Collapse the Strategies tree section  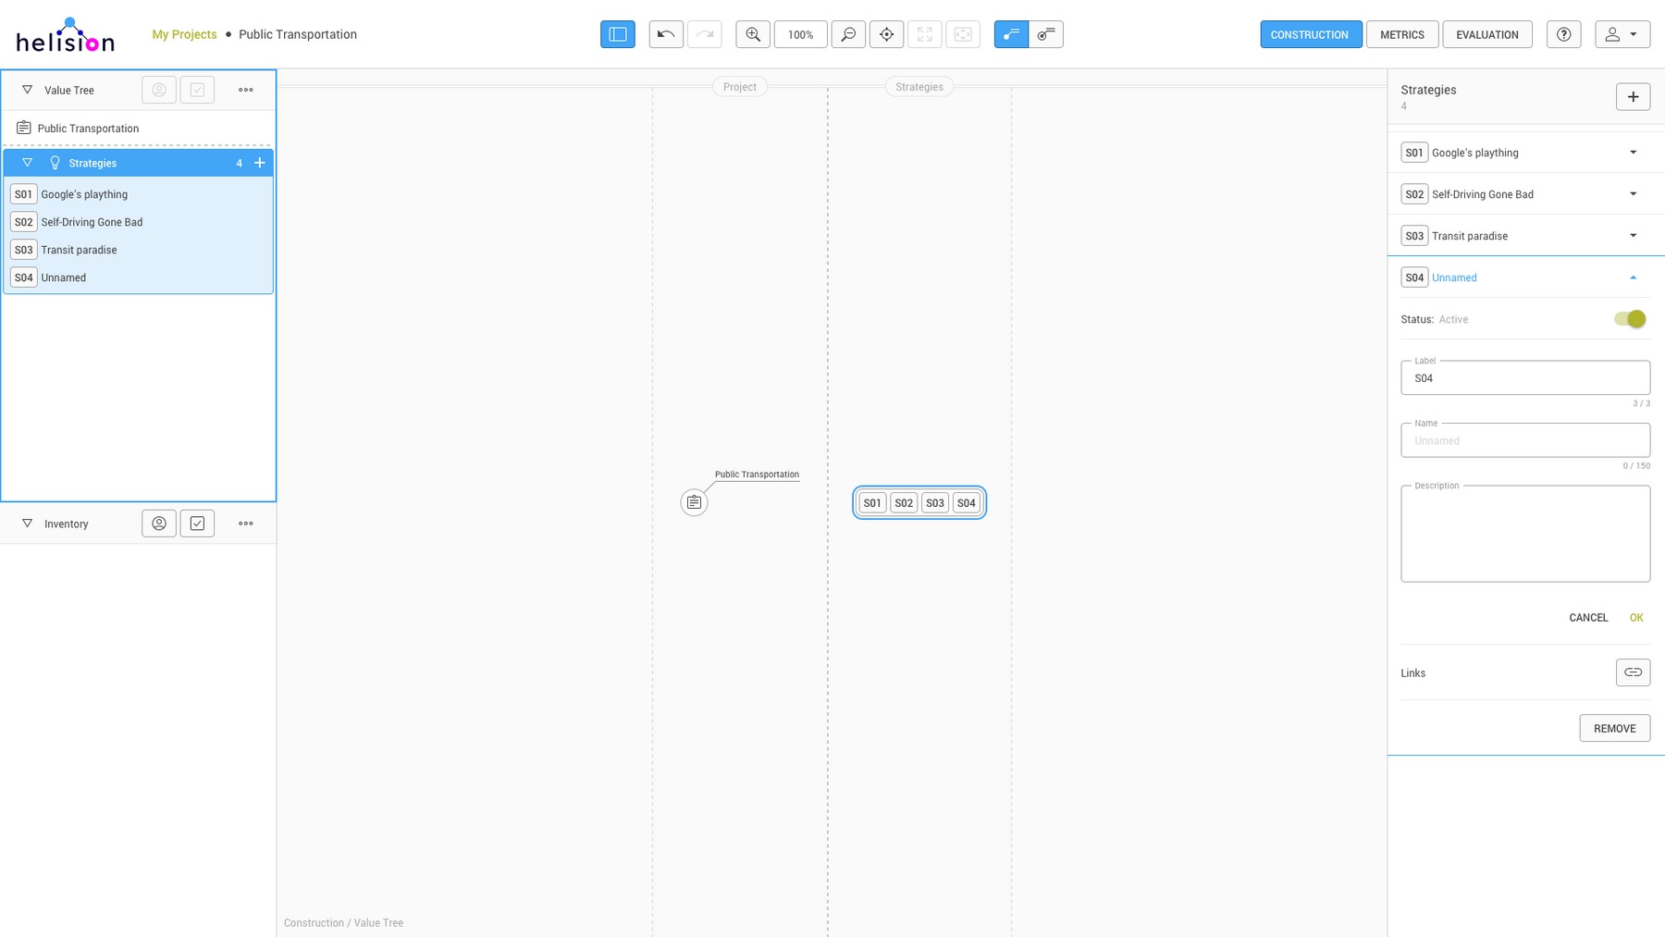tap(28, 163)
